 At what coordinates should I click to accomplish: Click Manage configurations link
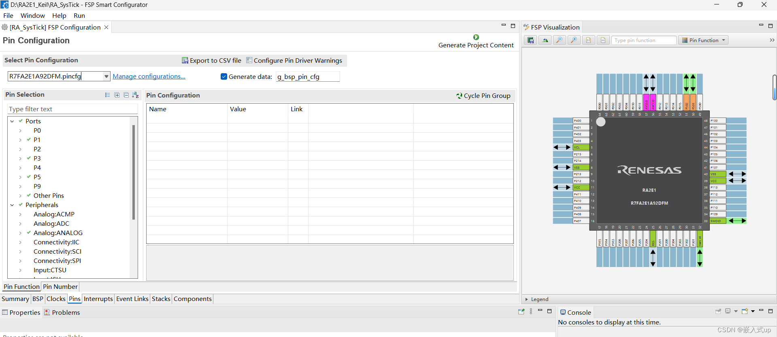pos(149,76)
